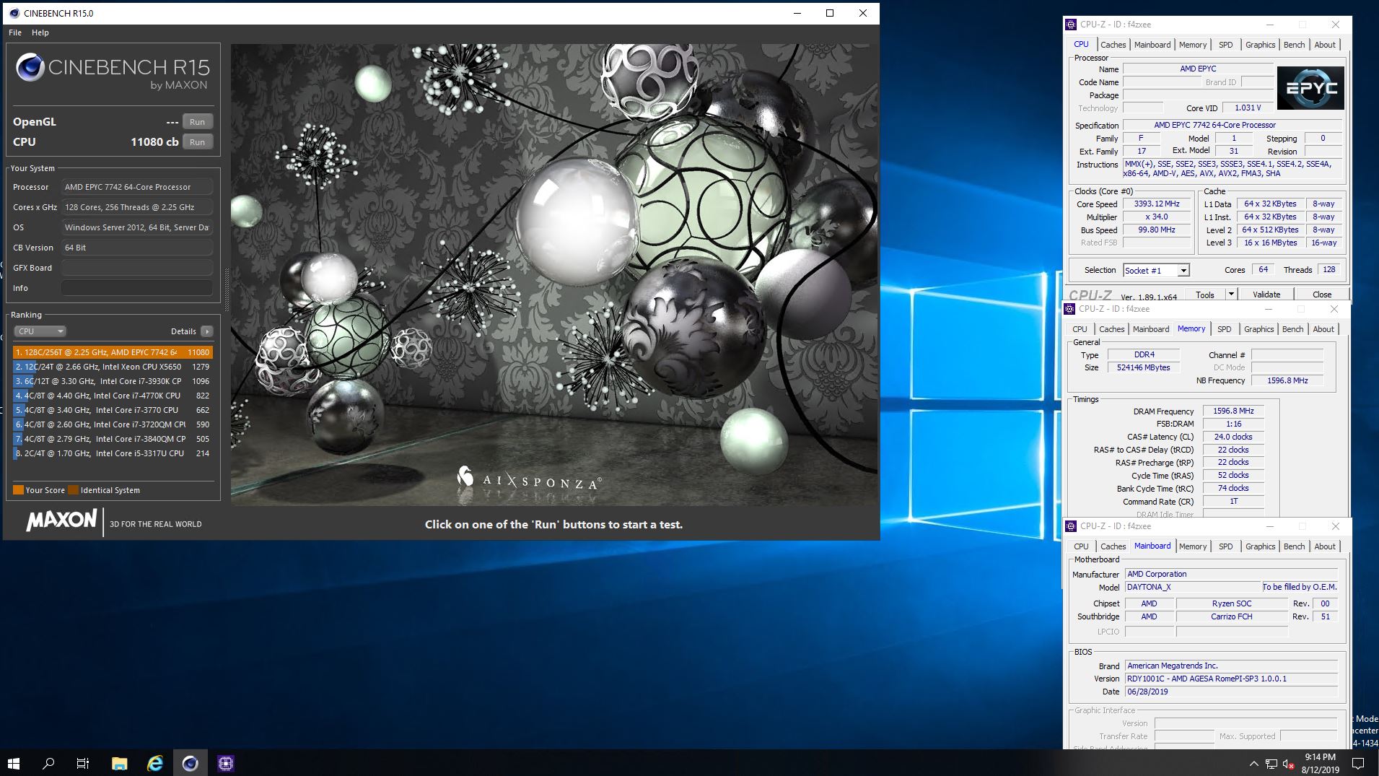The height and width of the screenshot is (776, 1379).
Task: Open Graphics tab in top CPU-Z window
Action: coord(1260,45)
